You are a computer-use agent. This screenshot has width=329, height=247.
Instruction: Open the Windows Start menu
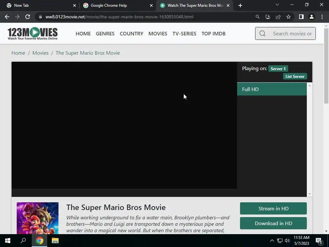pyautogui.click(x=8, y=241)
